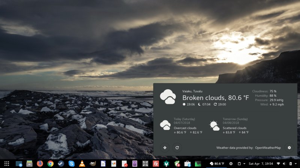Expand the system menu arrow at taskbar end
The height and width of the screenshot is (168, 300).
(296, 164)
